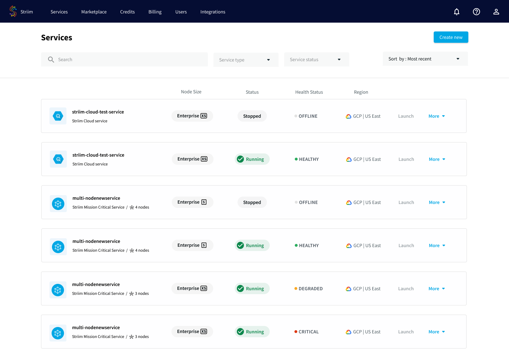Click the DEGRADED multi-nodenewservice service icon
This screenshot has width=509, height=362.
coord(58,290)
